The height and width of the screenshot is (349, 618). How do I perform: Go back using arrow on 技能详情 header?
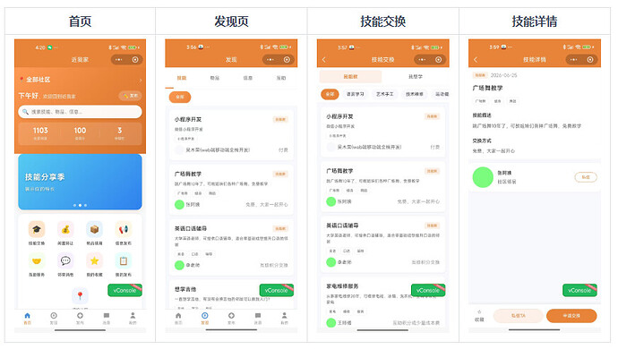click(x=476, y=59)
